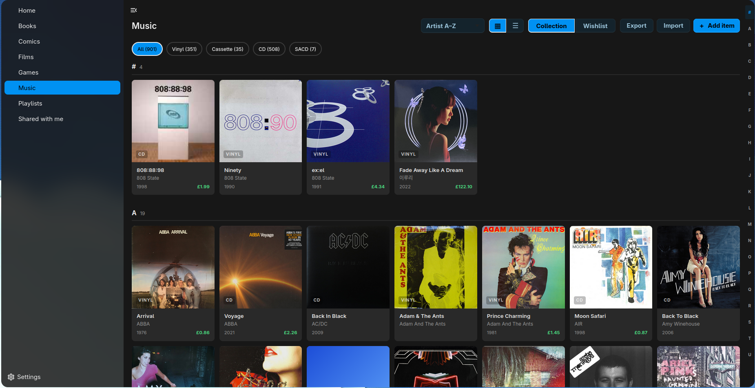This screenshot has width=755, height=388.
Task: Go to Home in sidebar
Action: pyautogui.click(x=62, y=11)
